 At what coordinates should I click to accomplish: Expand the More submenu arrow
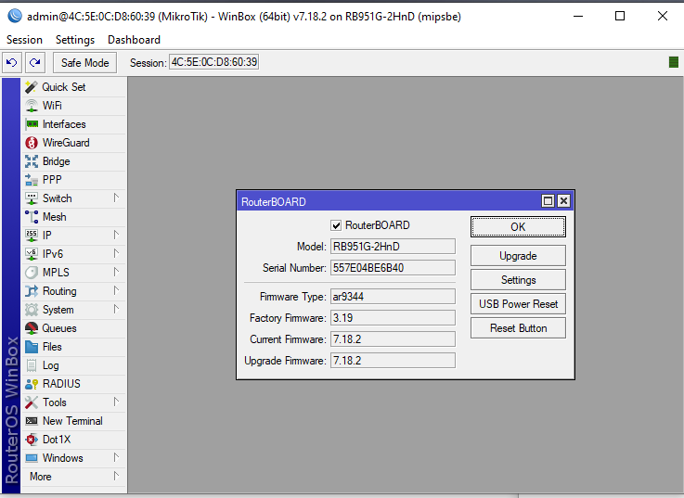tap(116, 476)
